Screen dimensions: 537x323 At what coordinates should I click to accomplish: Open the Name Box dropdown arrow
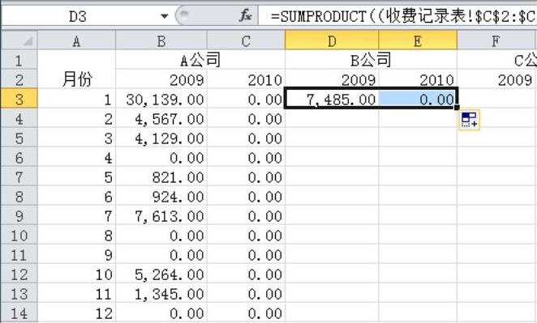click(x=165, y=16)
